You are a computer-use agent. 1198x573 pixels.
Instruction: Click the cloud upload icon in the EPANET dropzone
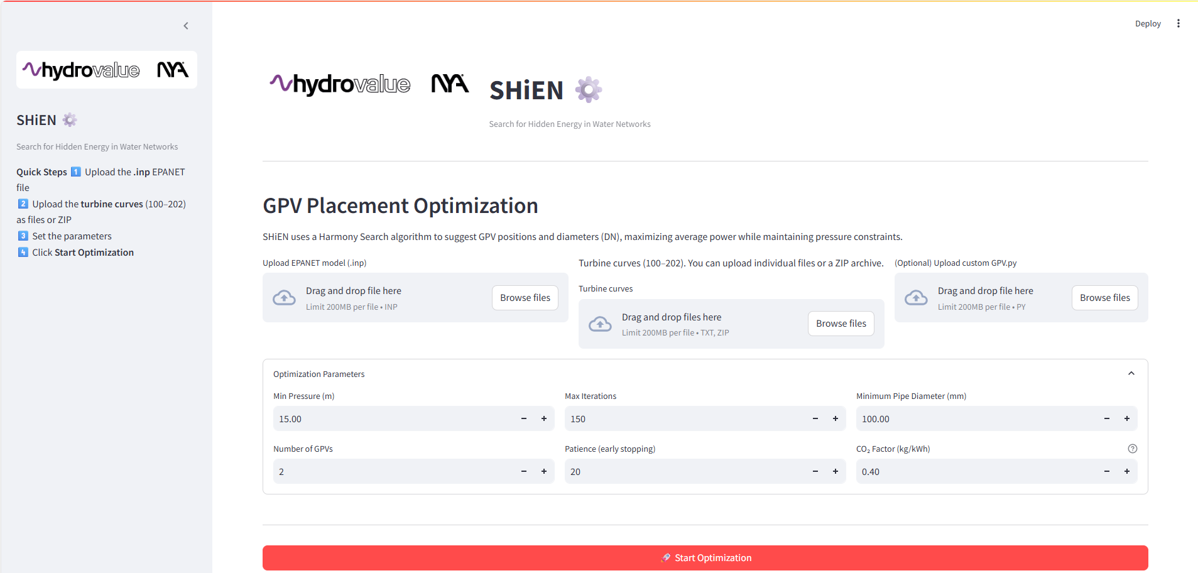(x=284, y=298)
